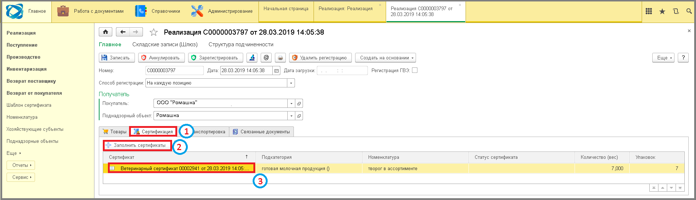Click the Зарегистрировать button
The width and height of the screenshot is (696, 200).
(x=215, y=58)
